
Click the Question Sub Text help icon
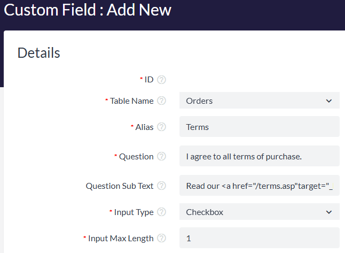pyautogui.click(x=161, y=186)
